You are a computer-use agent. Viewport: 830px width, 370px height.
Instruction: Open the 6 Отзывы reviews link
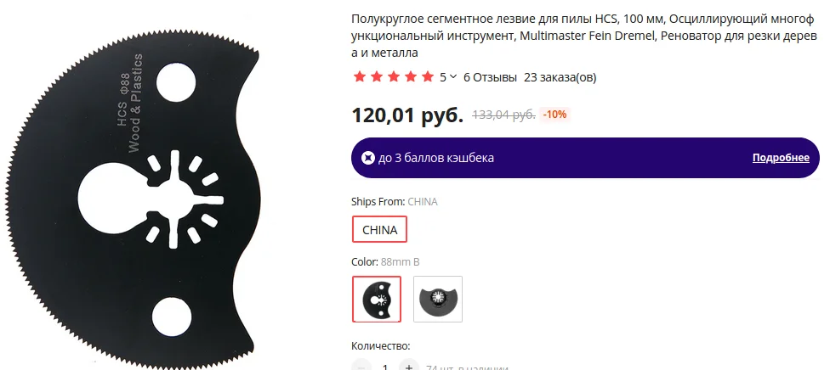point(490,77)
